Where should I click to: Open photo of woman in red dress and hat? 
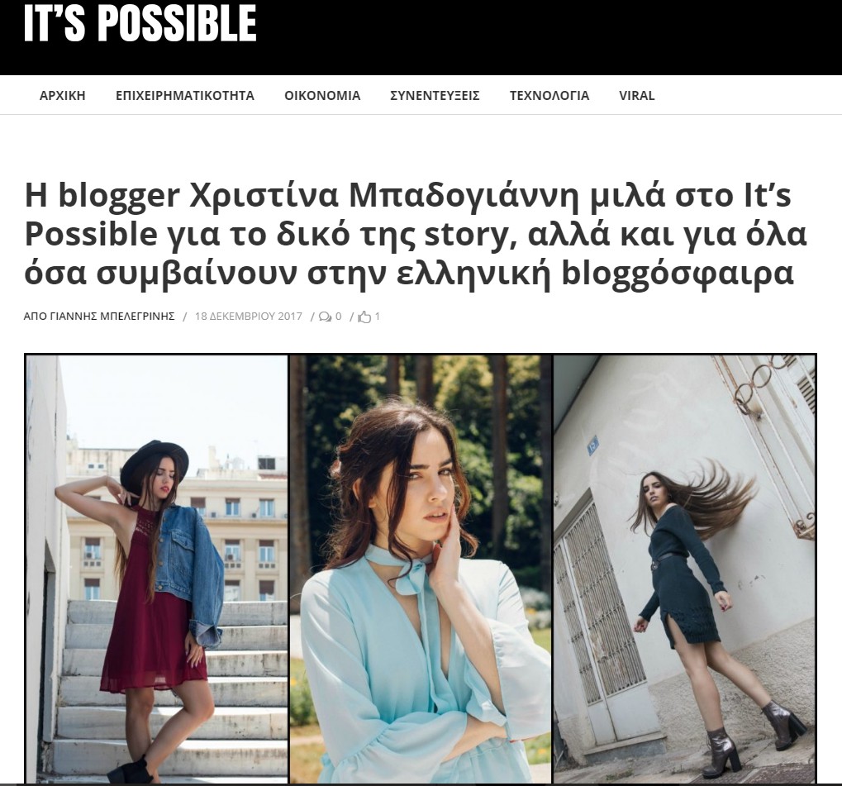[157, 569]
